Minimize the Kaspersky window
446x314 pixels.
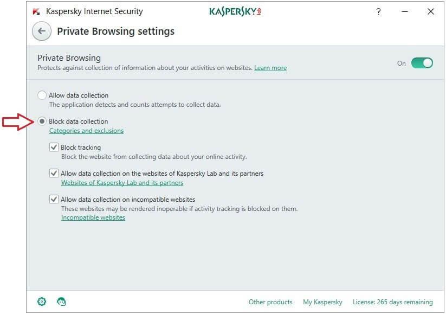click(404, 12)
